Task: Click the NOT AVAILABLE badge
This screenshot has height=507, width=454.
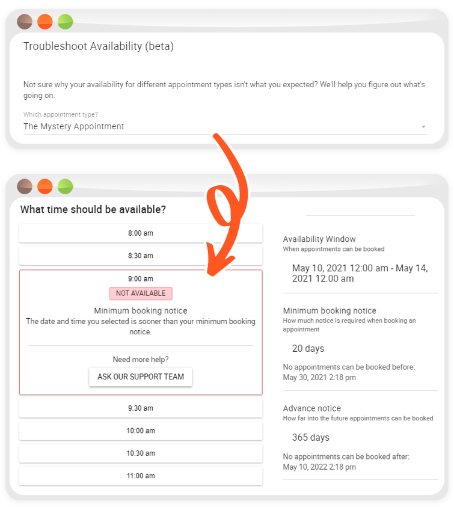Action: [x=141, y=293]
